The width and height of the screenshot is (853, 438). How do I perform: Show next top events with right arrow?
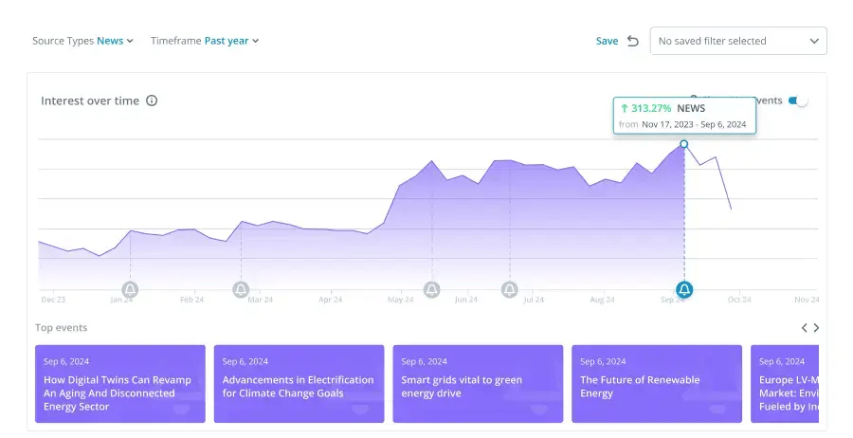click(x=816, y=328)
